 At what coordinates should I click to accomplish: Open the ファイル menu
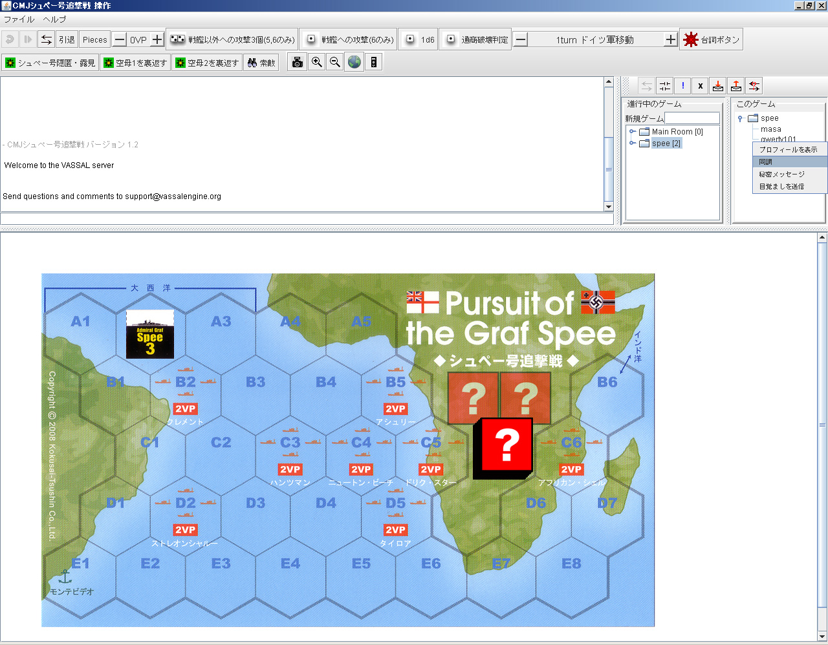click(x=19, y=19)
